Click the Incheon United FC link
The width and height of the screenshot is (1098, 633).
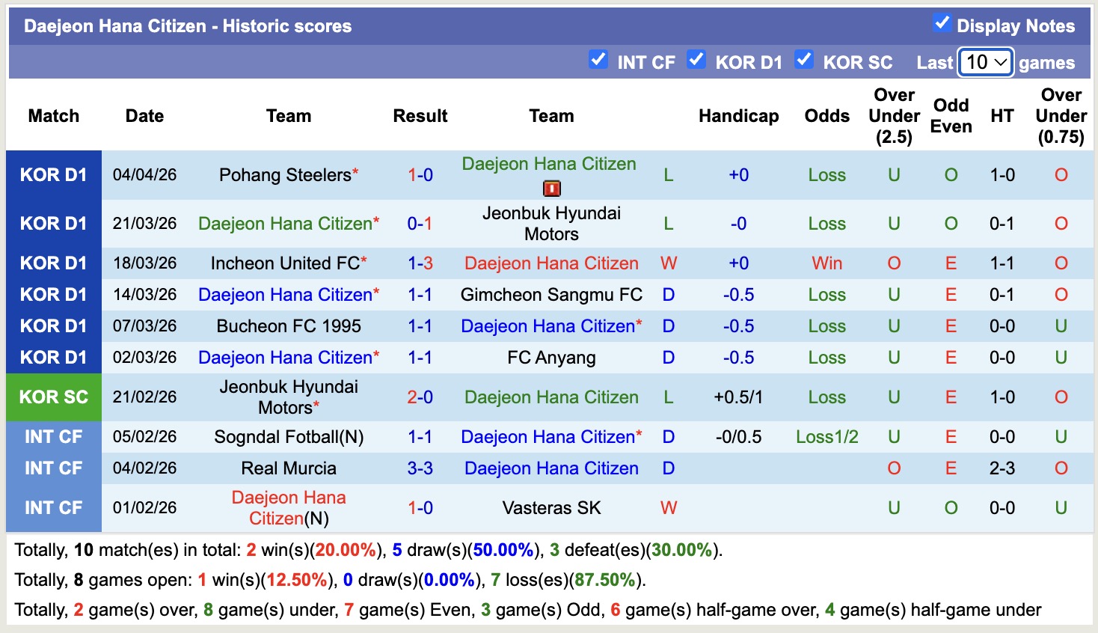pos(283,263)
